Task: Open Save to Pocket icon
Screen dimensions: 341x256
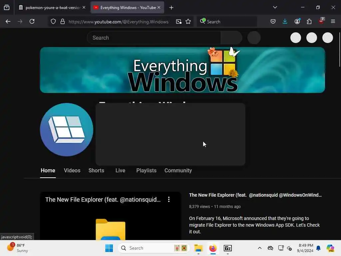Action: coord(273,21)
